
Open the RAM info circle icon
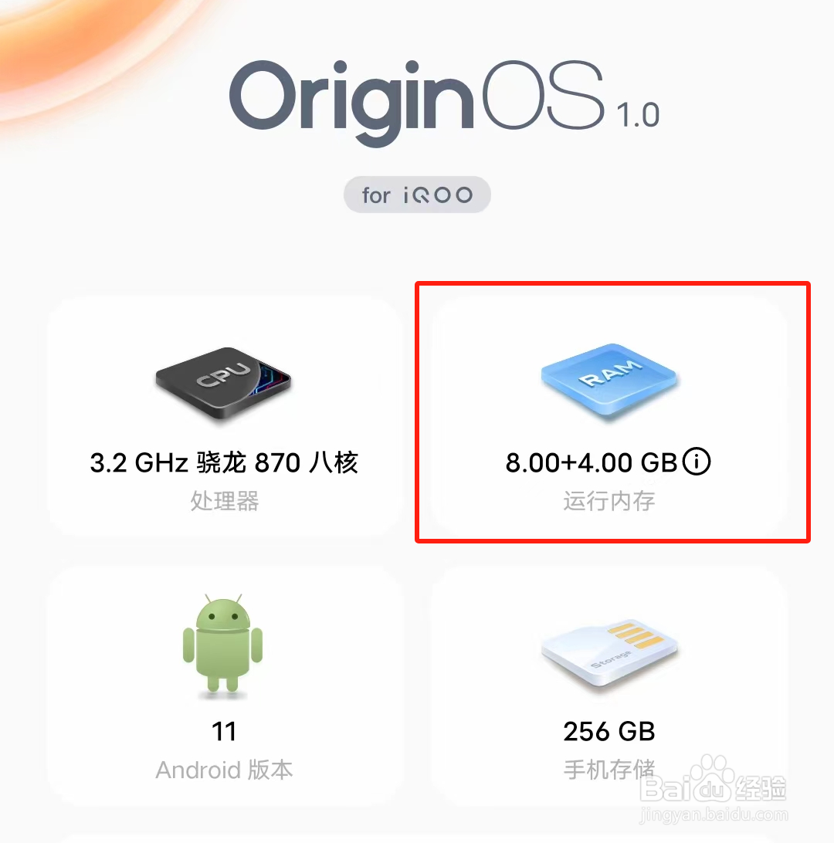click(x=697, y=462)
